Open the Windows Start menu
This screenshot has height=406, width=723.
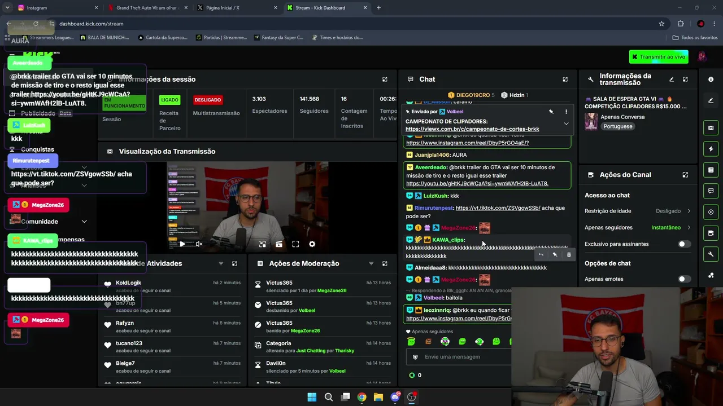[x=312, y=397]
